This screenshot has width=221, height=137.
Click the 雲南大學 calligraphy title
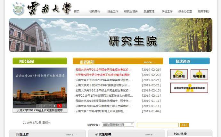(x=49, y=8)
